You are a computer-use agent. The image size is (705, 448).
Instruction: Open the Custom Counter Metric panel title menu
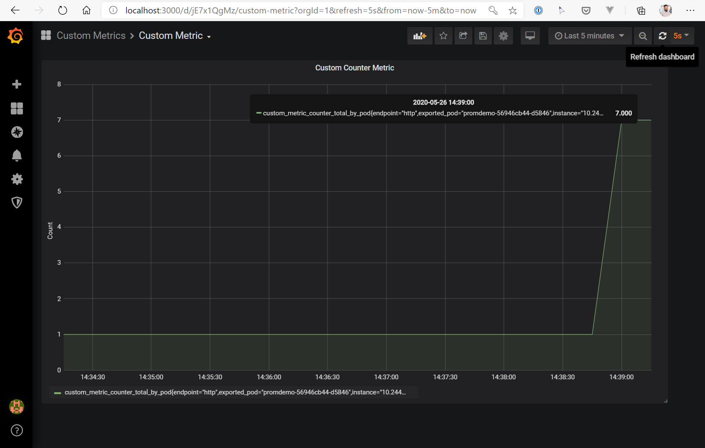(x=355, y=68)
